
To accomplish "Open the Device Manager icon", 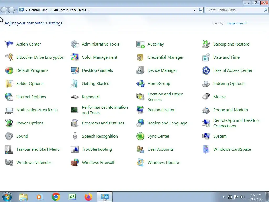I will tap(141, 70).
